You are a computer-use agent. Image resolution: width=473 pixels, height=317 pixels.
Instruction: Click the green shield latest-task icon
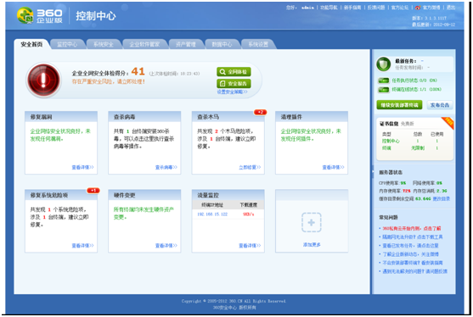pyautogui.click(x=383, y=64)
